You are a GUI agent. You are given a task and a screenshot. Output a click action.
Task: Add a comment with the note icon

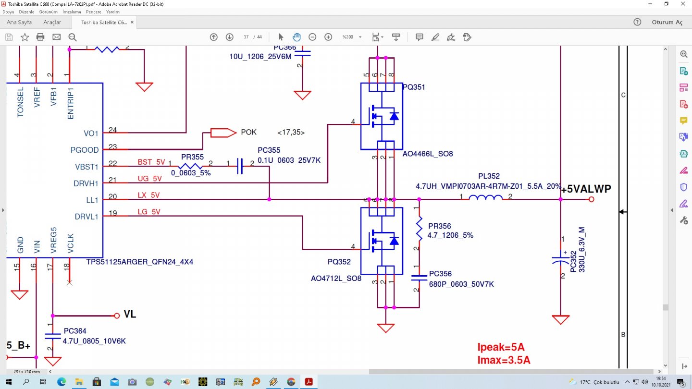click(419, 37)
